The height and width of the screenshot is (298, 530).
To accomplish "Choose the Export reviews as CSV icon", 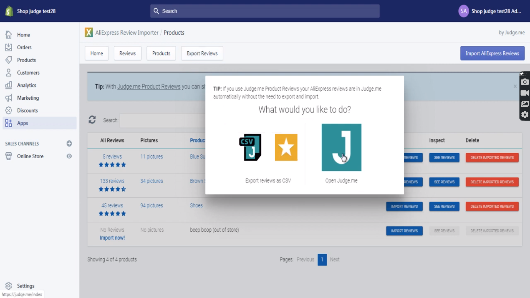I will coord(250,147).
